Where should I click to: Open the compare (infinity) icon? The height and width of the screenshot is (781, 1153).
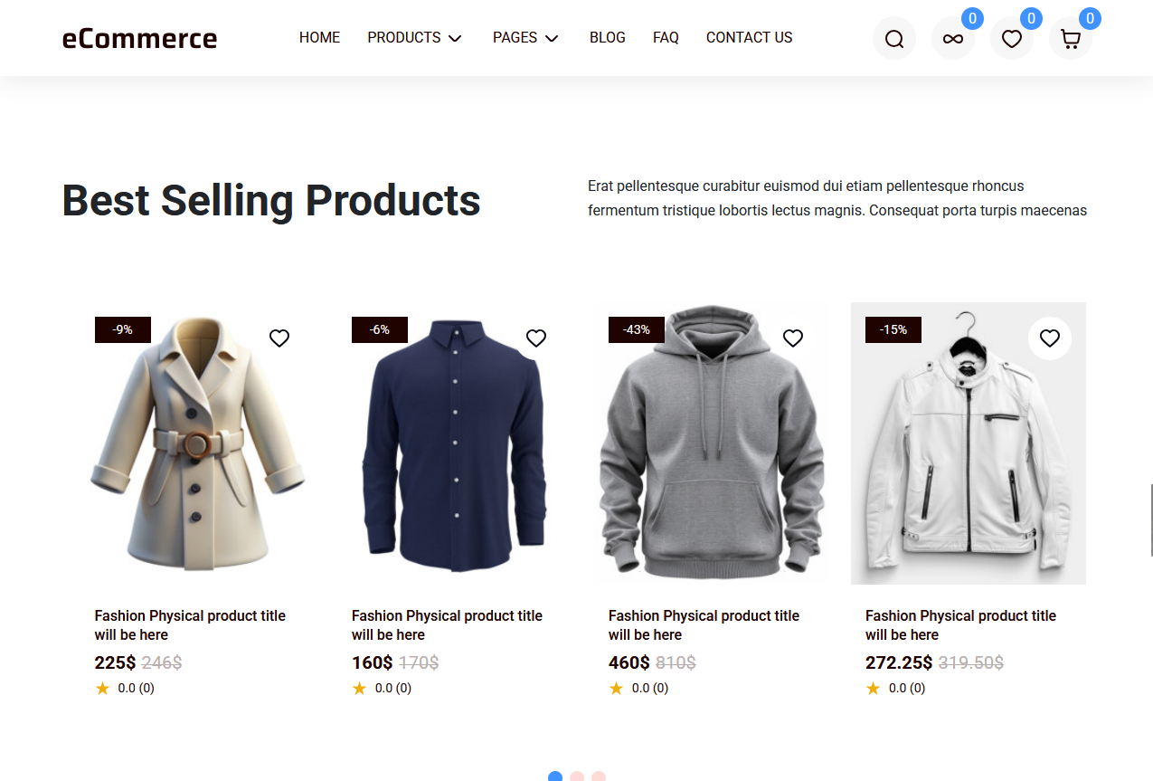[952, 39]
